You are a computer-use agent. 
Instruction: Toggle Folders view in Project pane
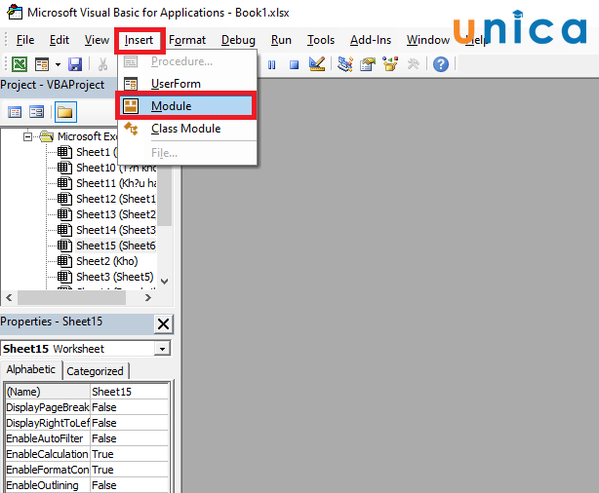[x=65, y=112]
